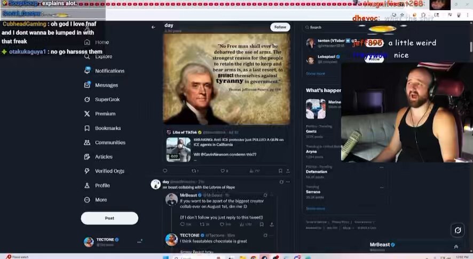473x259 pixels.
Task: Open the Profile person icon
Action: pyautogui.click(x=87, y=185)
